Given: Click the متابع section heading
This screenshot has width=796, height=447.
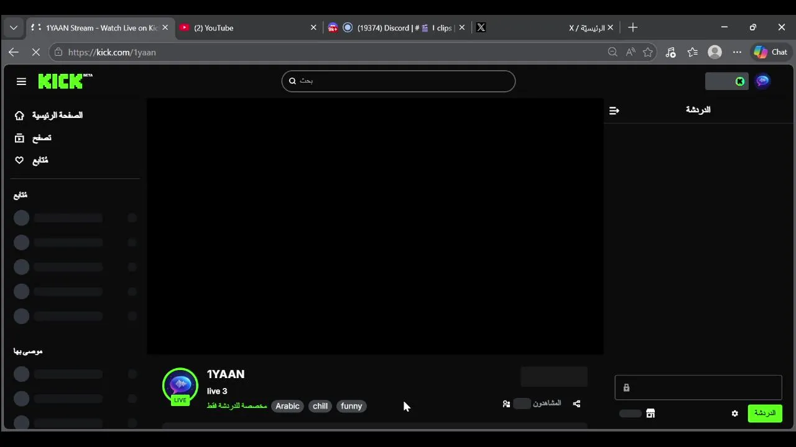Looking at the screenshot, I should (x=21, y=195).
